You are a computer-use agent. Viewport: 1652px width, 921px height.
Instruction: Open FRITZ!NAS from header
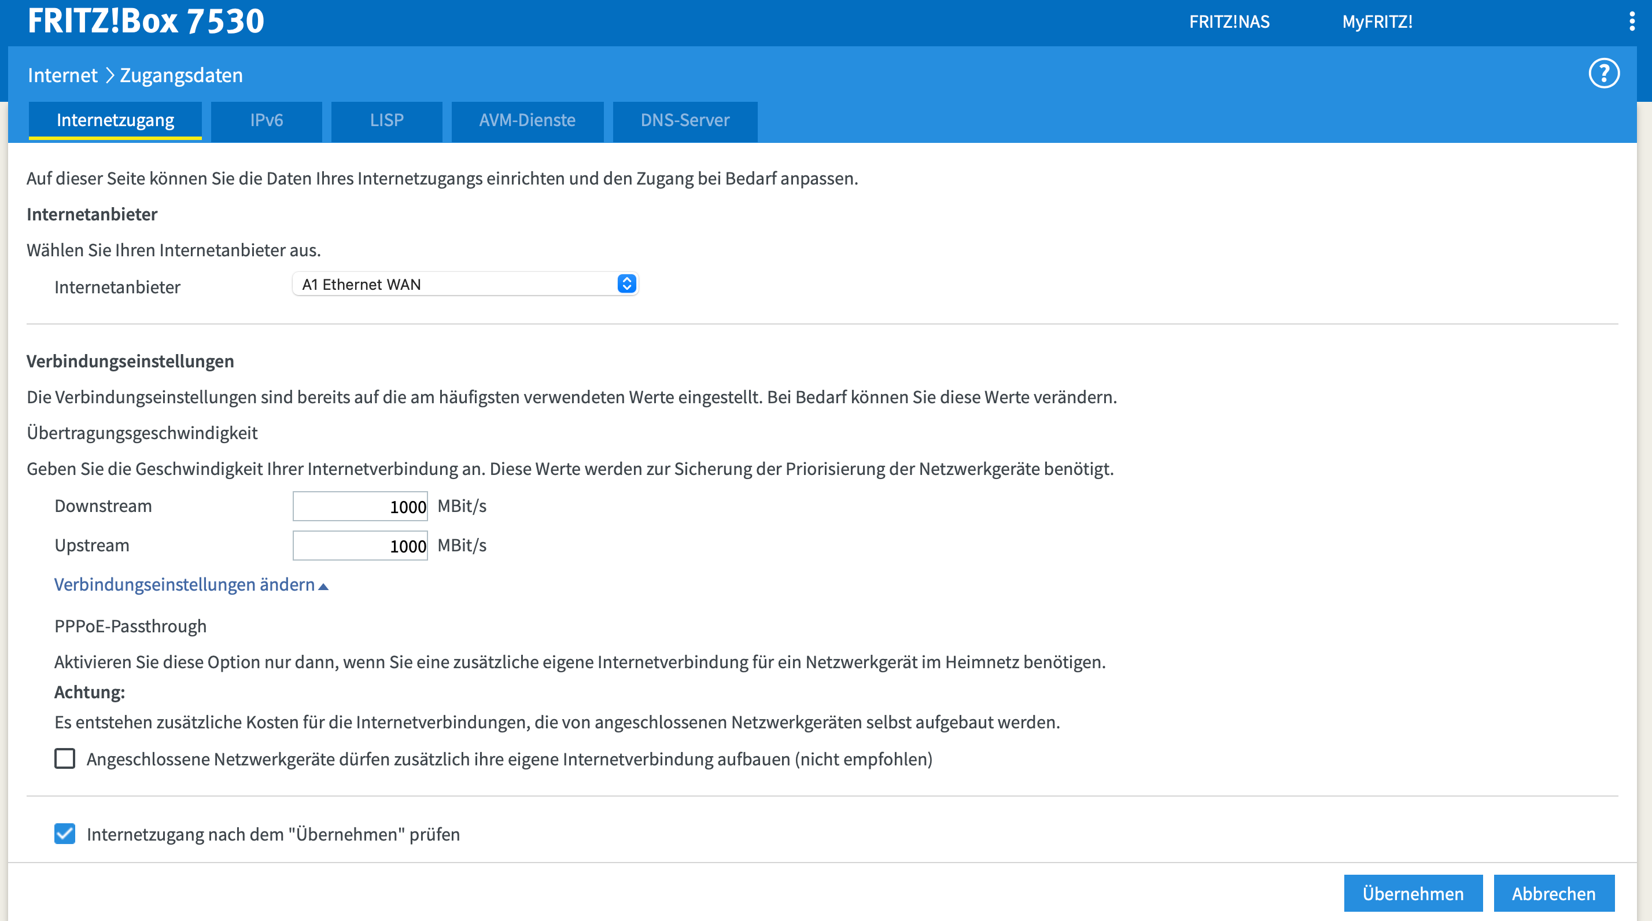(x=1229, y=22)
